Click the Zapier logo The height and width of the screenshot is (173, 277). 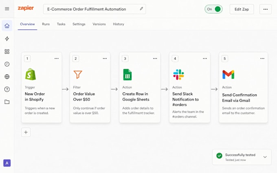[x=26, y=8]
